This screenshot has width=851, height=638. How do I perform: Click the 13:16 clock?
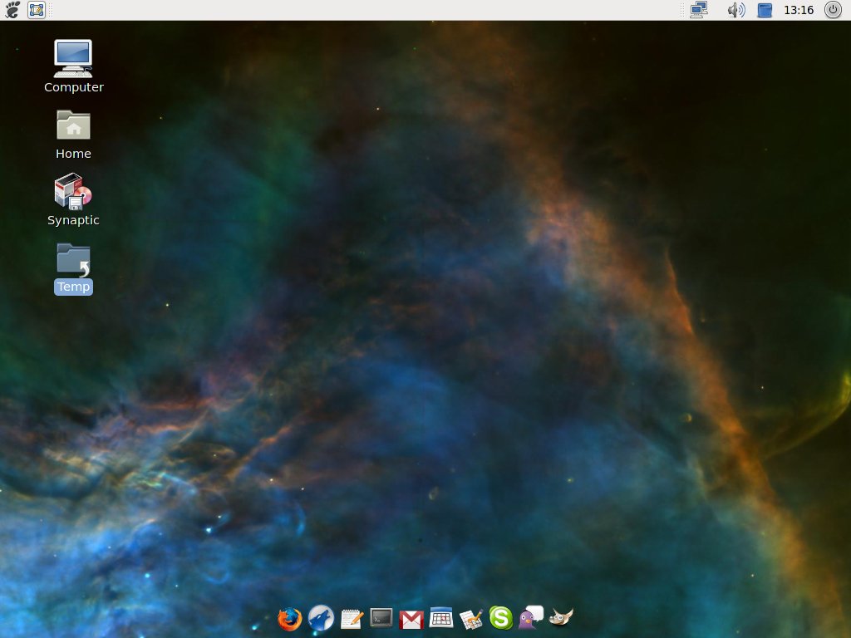pos(799,10)
